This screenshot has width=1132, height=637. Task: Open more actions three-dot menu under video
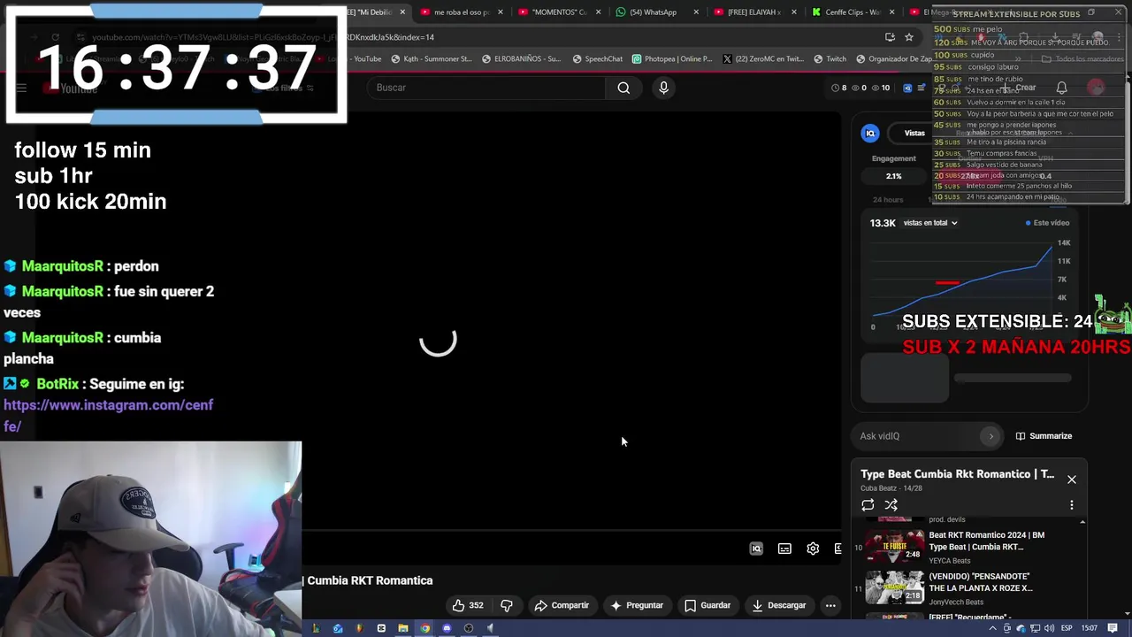(x=830, y=605)
